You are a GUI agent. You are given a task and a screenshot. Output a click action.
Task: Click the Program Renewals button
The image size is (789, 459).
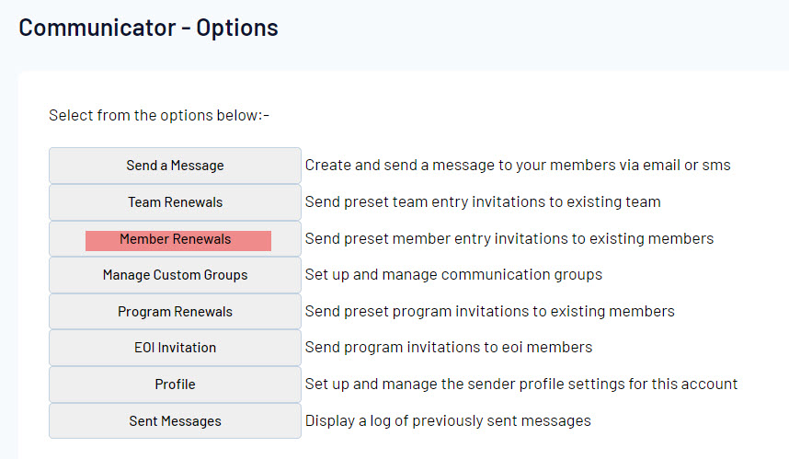pos(175,312)
